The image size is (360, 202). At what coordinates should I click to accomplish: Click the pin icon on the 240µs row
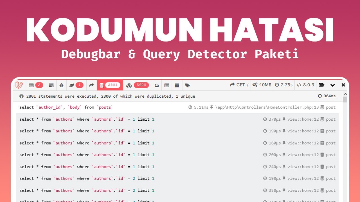point(284,167)
